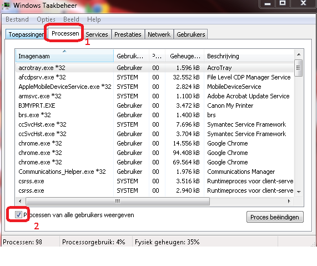Switch to the Prestaties tab
Image resolution: width=317 pixels, height=266 pixels.
pos(128,34)
